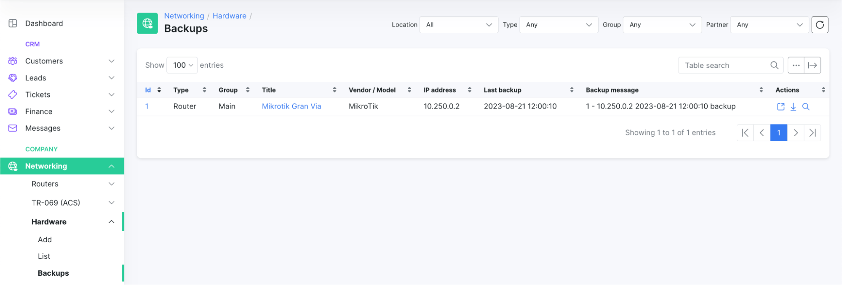The width and height of the screenshot is (842, 285).
Task: Click the Hardware breadcrumb link
Action: coord(230,16)
